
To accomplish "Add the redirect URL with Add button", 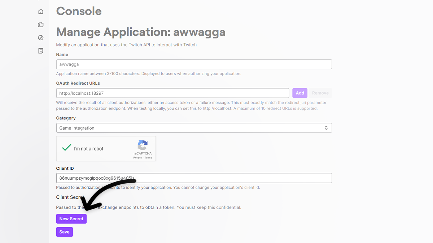I will click(300, 93).
